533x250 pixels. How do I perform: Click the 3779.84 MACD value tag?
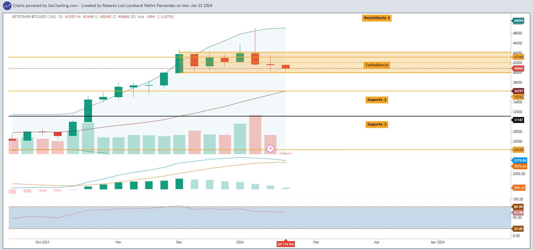(x=519, y=161)
